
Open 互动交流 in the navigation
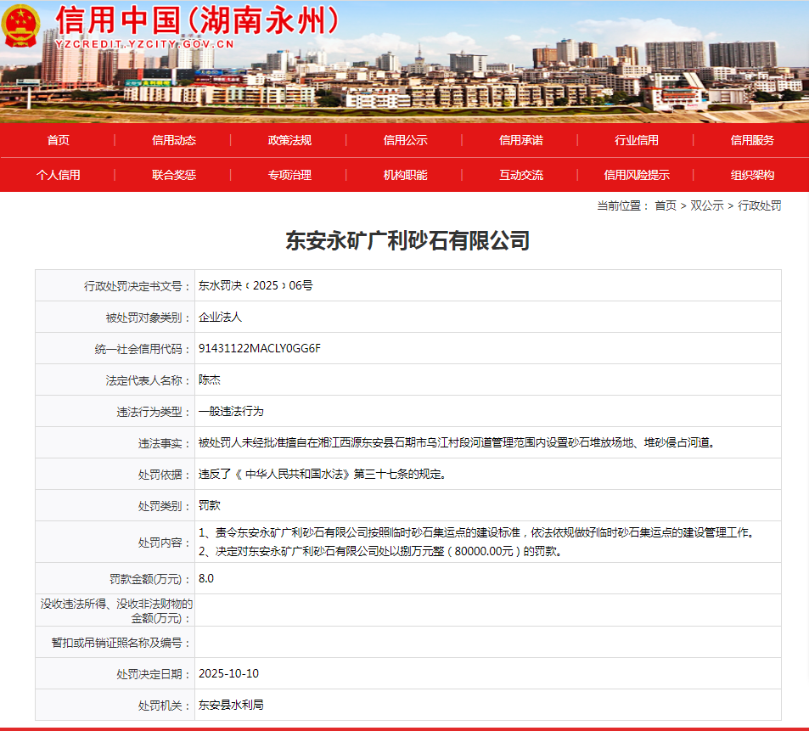520,175
